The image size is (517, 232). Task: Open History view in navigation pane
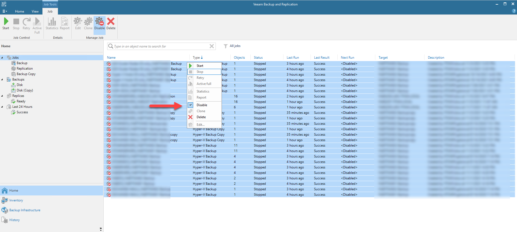click(x=52, y=220)
